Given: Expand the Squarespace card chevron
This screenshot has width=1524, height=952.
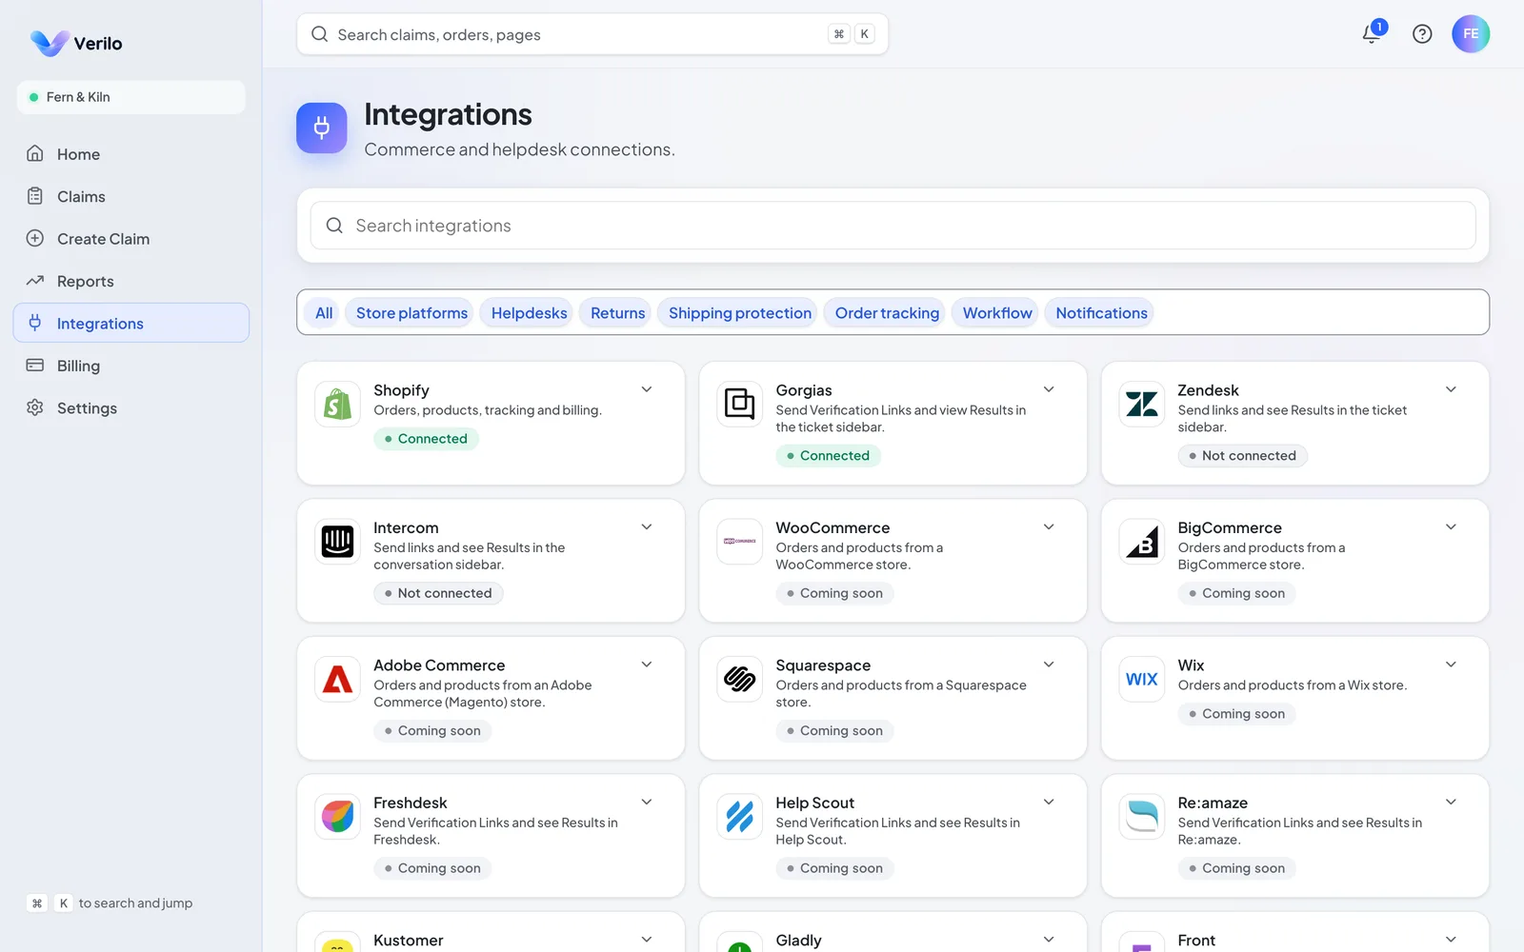Looking at the screenshot, I should pos(1049,664).
